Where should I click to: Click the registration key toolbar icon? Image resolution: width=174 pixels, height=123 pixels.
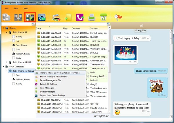118,17
